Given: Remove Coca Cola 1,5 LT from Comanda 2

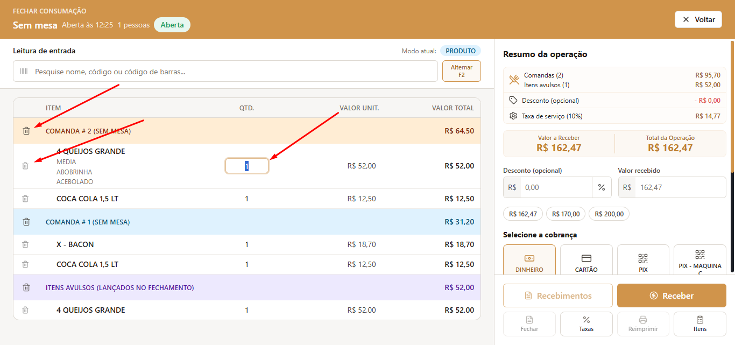Looking at the screenshot, I should tap(25, 199).
